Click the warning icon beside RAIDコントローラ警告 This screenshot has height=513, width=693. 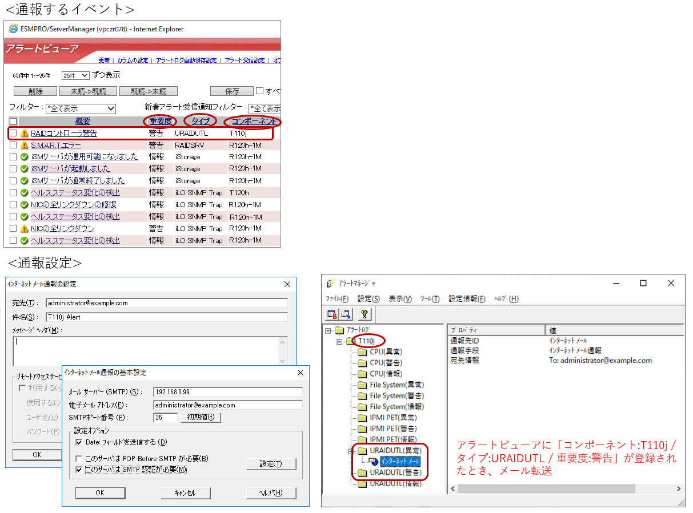pos(24,133)
